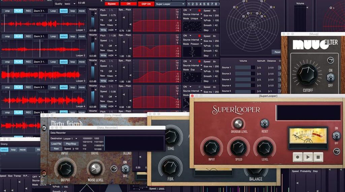Flip the Muug Filter ON/OFF switch

[x=330, y=77]
